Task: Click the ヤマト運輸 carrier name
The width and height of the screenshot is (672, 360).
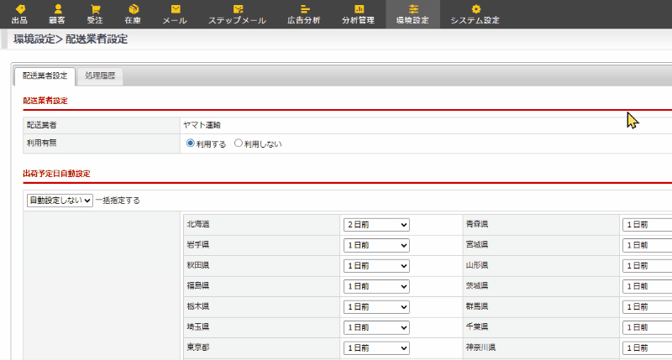Action: [x=202, y=125]
